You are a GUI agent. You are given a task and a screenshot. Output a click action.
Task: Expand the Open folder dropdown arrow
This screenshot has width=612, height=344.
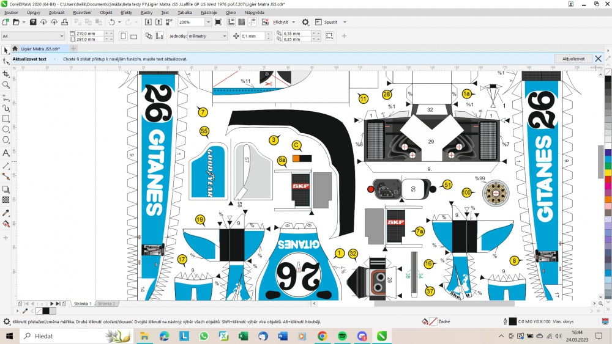tap(24, 22)
